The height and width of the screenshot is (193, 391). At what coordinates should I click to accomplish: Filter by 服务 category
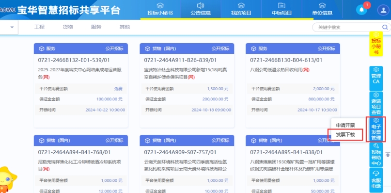click(96, 27)
